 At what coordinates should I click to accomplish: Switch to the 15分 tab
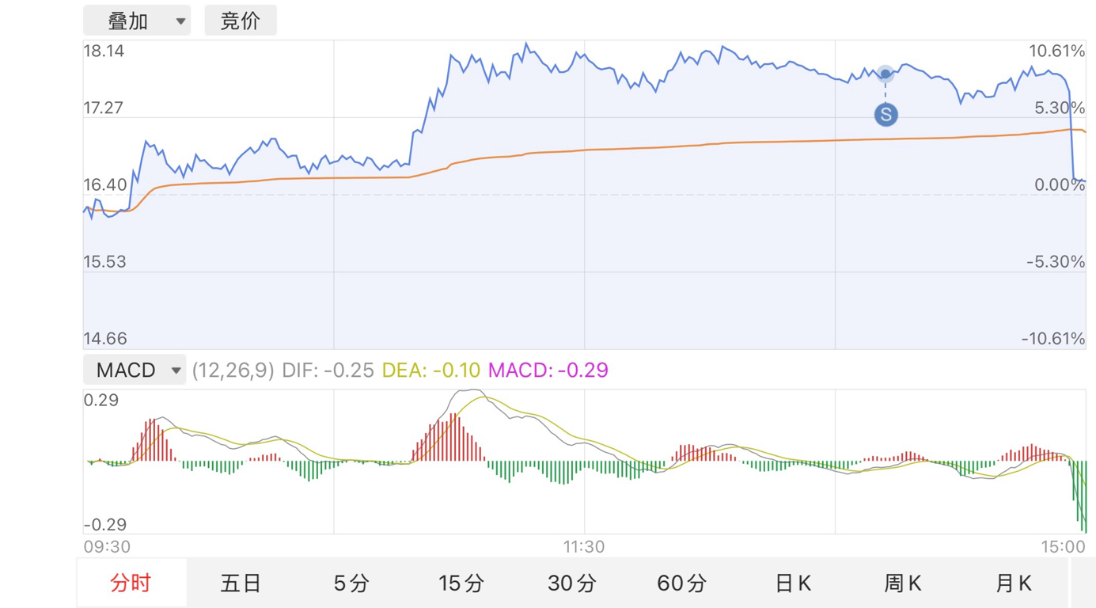pyautogui.click(x=461, y=583)
